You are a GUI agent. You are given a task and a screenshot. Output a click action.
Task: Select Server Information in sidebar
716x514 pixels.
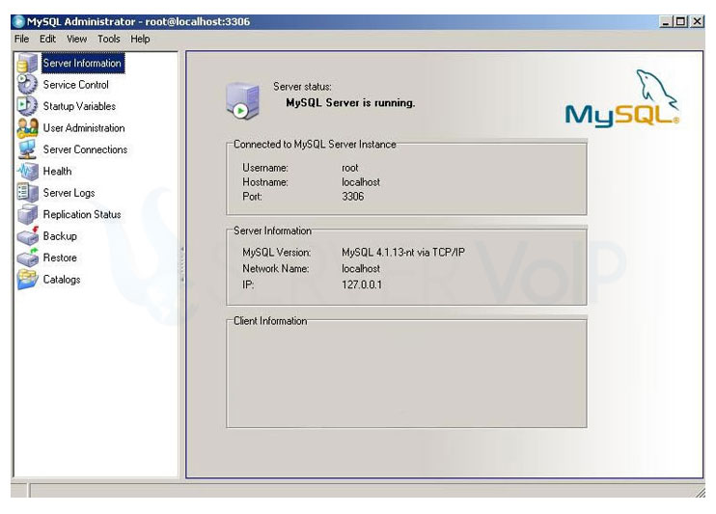pos(82,63)
